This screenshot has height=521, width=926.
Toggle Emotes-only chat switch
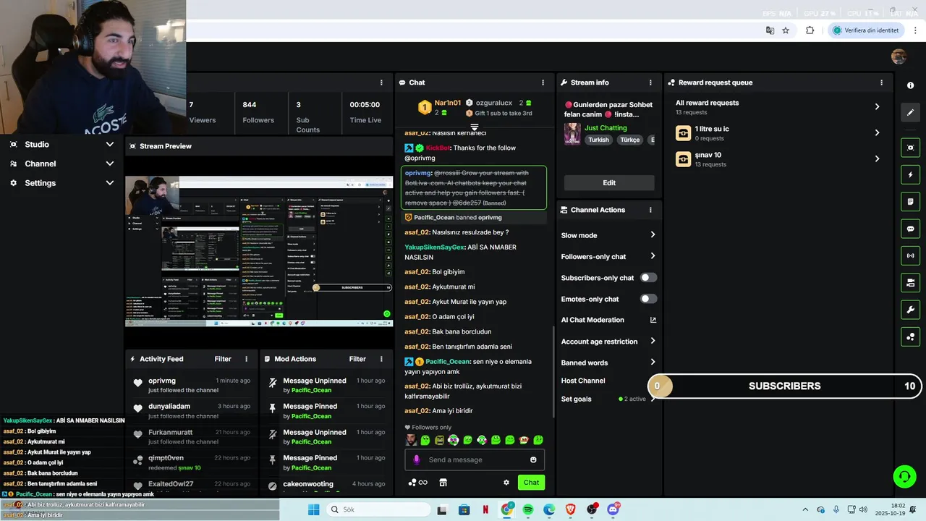pyautogui.click(x=649, y=299)
